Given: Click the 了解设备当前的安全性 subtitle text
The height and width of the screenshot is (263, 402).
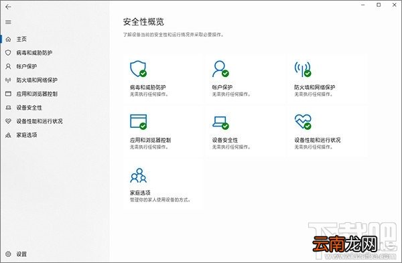Looking at the screenshot, I should point(173,35).
